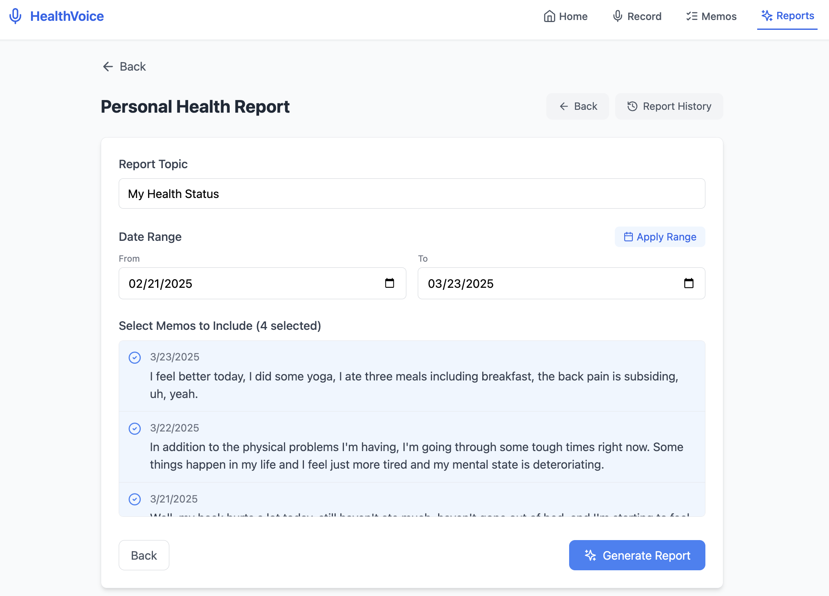Deselect the 3/23/2025 memo checkmark
The image size is (829, 596).
135,358
